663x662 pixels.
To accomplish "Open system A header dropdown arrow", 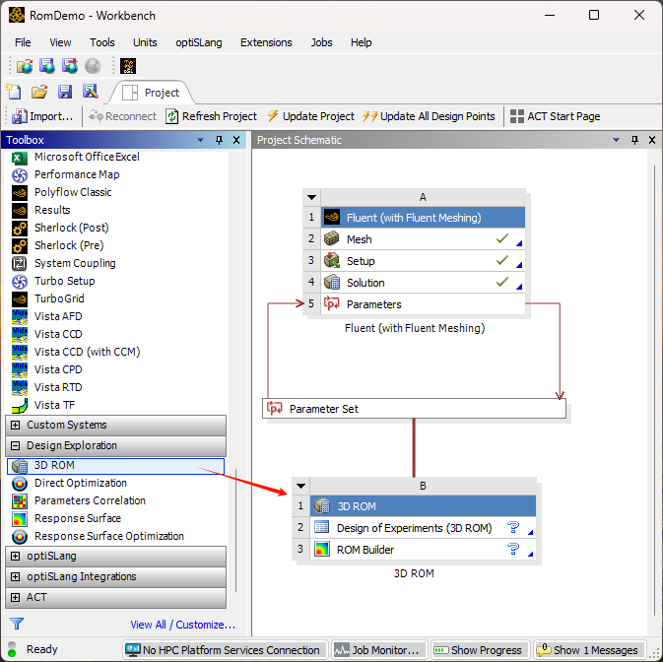I will click(x=311, y=197).
